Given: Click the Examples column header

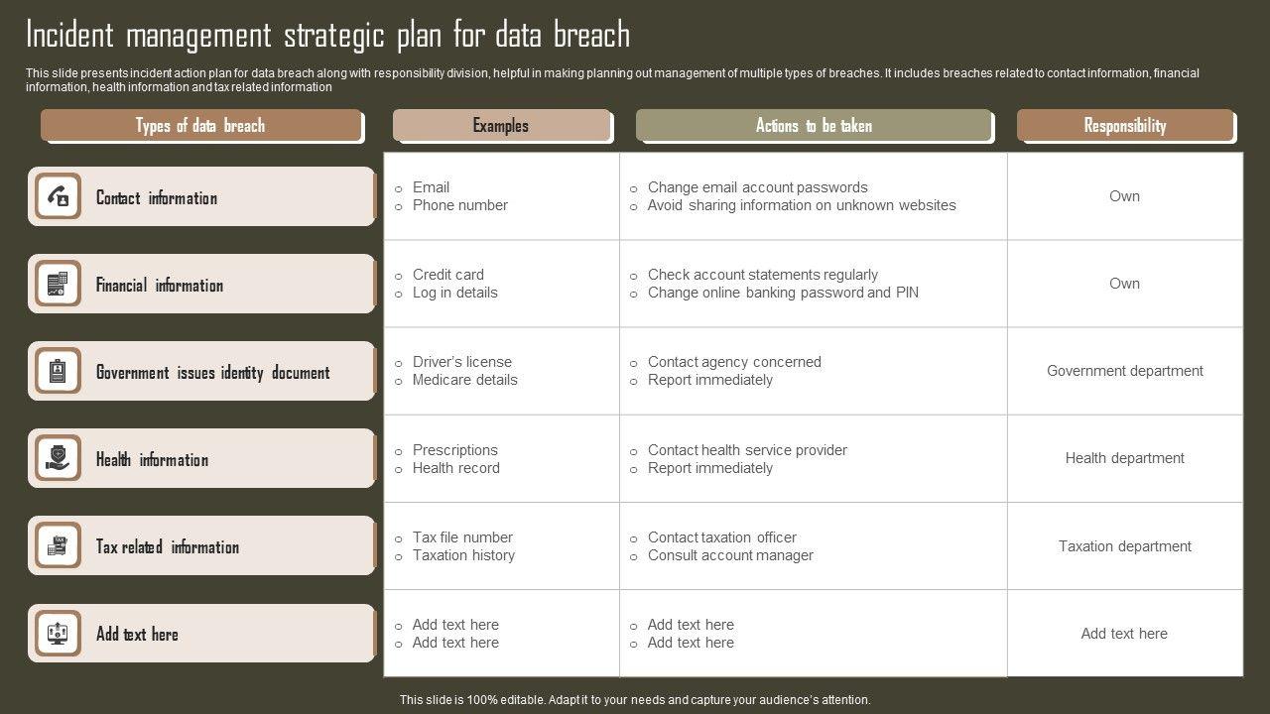Looking at the screenshot, I should [x=501, y=126].
